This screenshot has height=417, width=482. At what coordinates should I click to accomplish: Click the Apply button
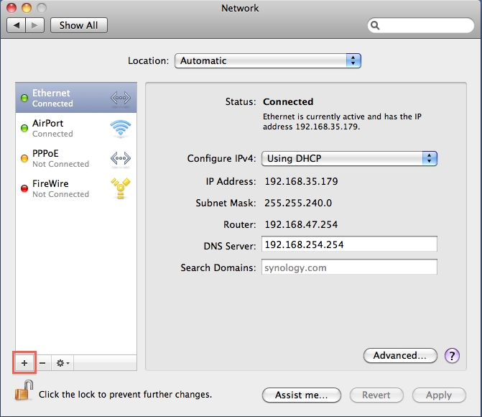pos(439,395)
